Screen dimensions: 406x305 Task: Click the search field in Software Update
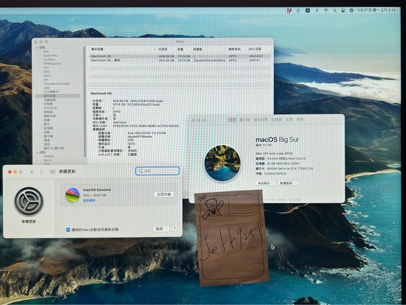pos(157,171)
